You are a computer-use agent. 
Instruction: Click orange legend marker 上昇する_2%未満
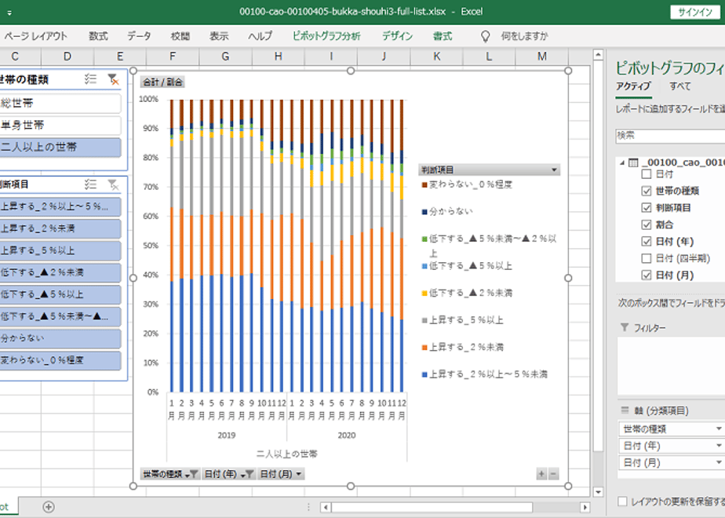(x=424, y=347)
